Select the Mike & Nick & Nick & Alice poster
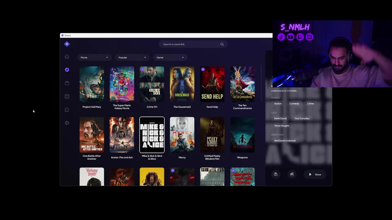Screen dimensions: 392x220 152,135
